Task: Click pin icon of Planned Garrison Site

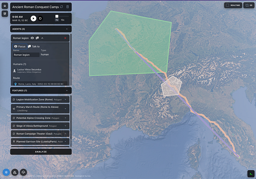Action: tap(14, 141)
